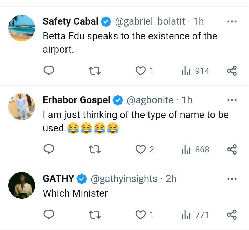The width and height of the screenshot is (249, 230).
Task: Retweet Erhabor Gospel's tweet
Action: point(95,150)
